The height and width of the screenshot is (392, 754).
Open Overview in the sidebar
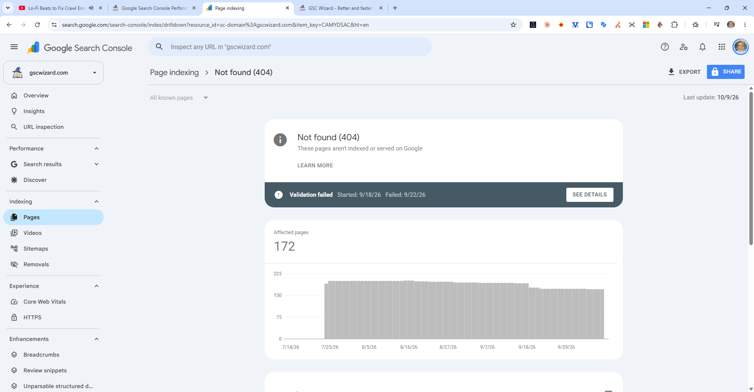53,95
